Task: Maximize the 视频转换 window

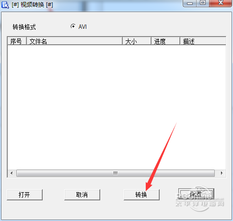Action: (203, 3)
